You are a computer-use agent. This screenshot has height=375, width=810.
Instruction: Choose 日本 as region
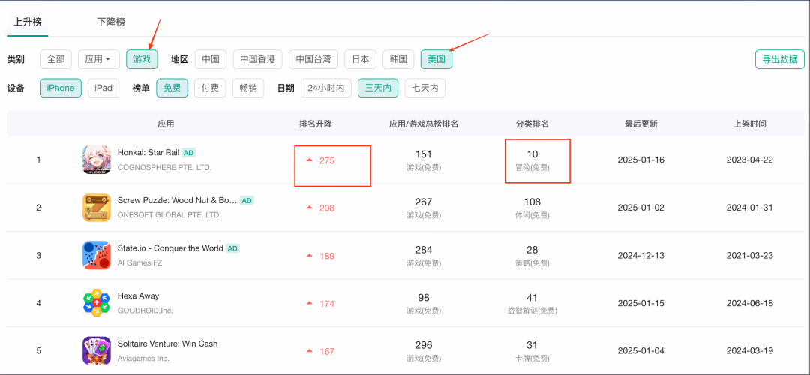[x=361, y=59]
